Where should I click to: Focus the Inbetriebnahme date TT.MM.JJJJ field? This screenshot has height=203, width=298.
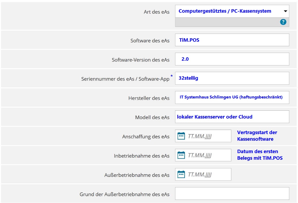point(208,155)
